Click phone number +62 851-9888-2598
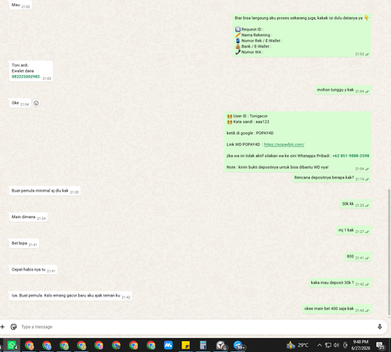 point(350,156)
